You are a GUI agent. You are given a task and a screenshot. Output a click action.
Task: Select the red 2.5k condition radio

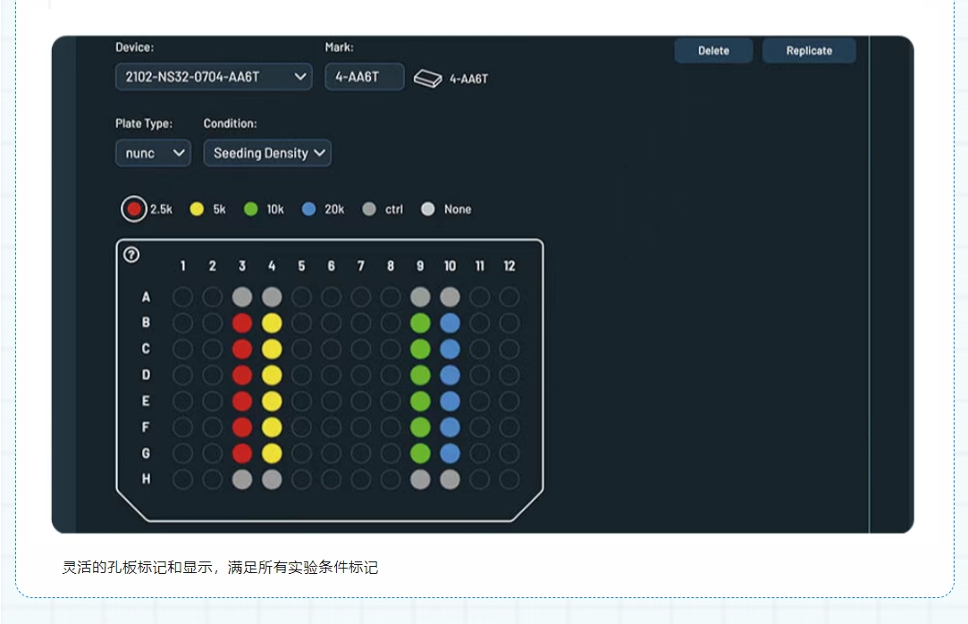click(134, 209)
